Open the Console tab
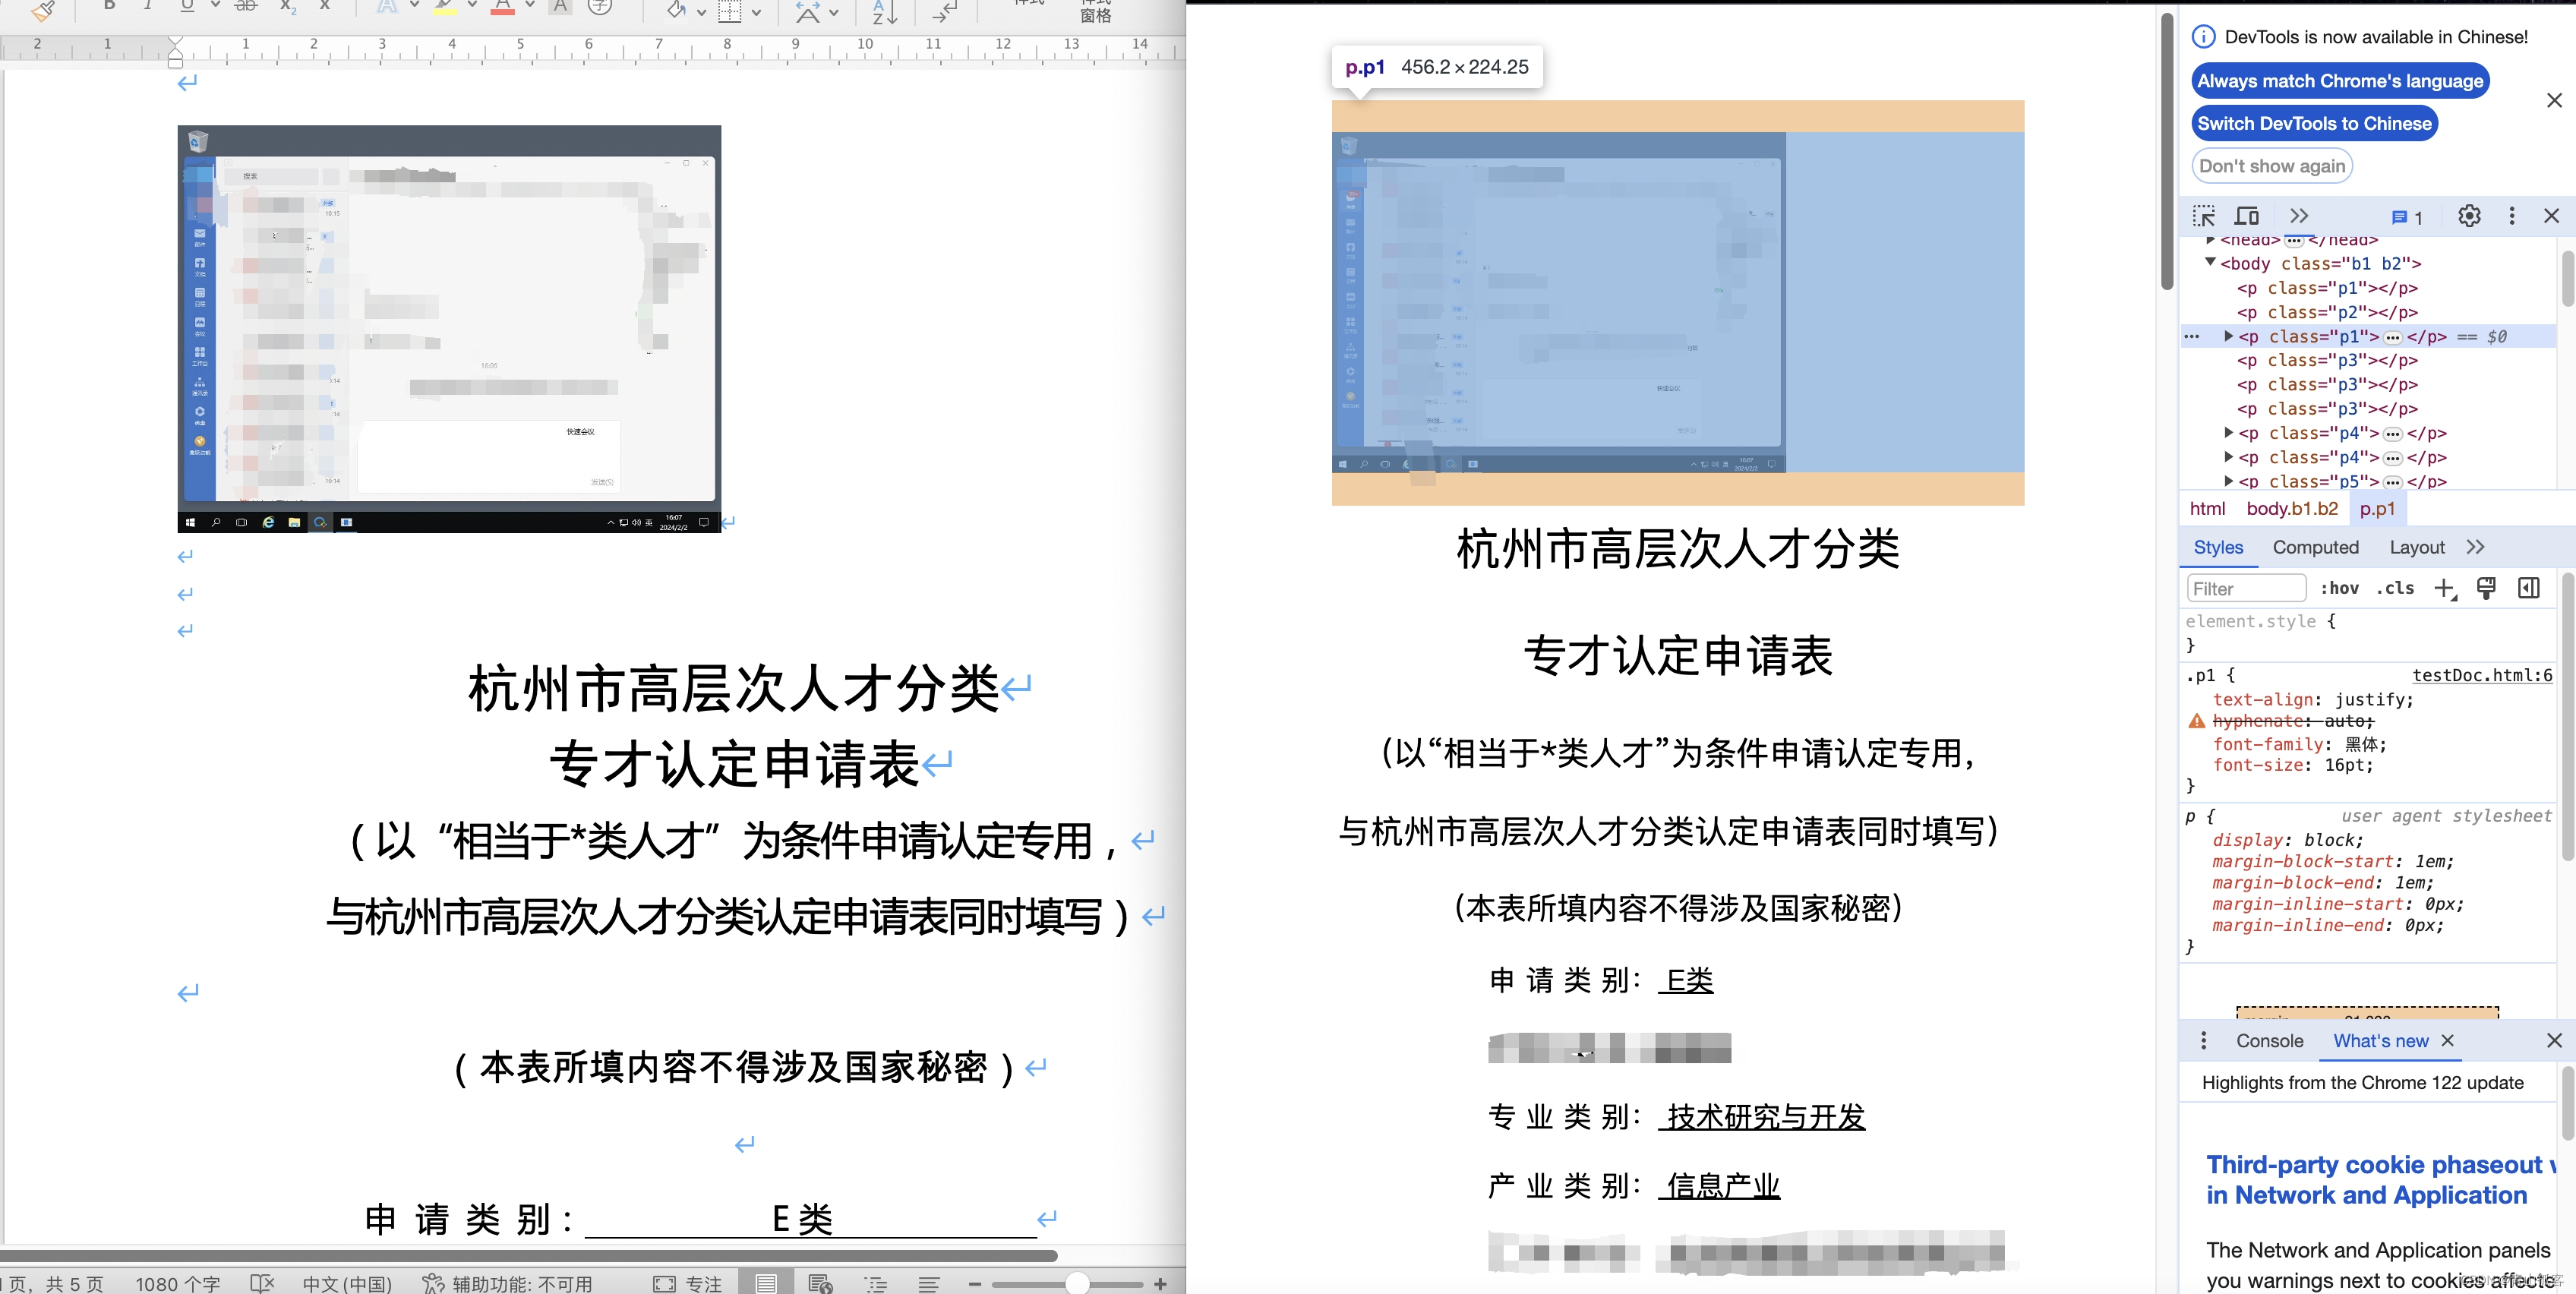Screen dimensions: 2576x1294 (x=2269, y=1040)
